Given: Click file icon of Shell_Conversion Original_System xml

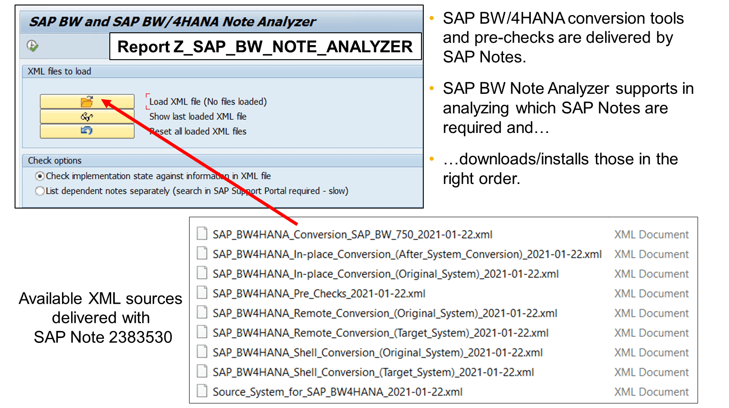Looking at the screenshot, I should click(202, 352).
